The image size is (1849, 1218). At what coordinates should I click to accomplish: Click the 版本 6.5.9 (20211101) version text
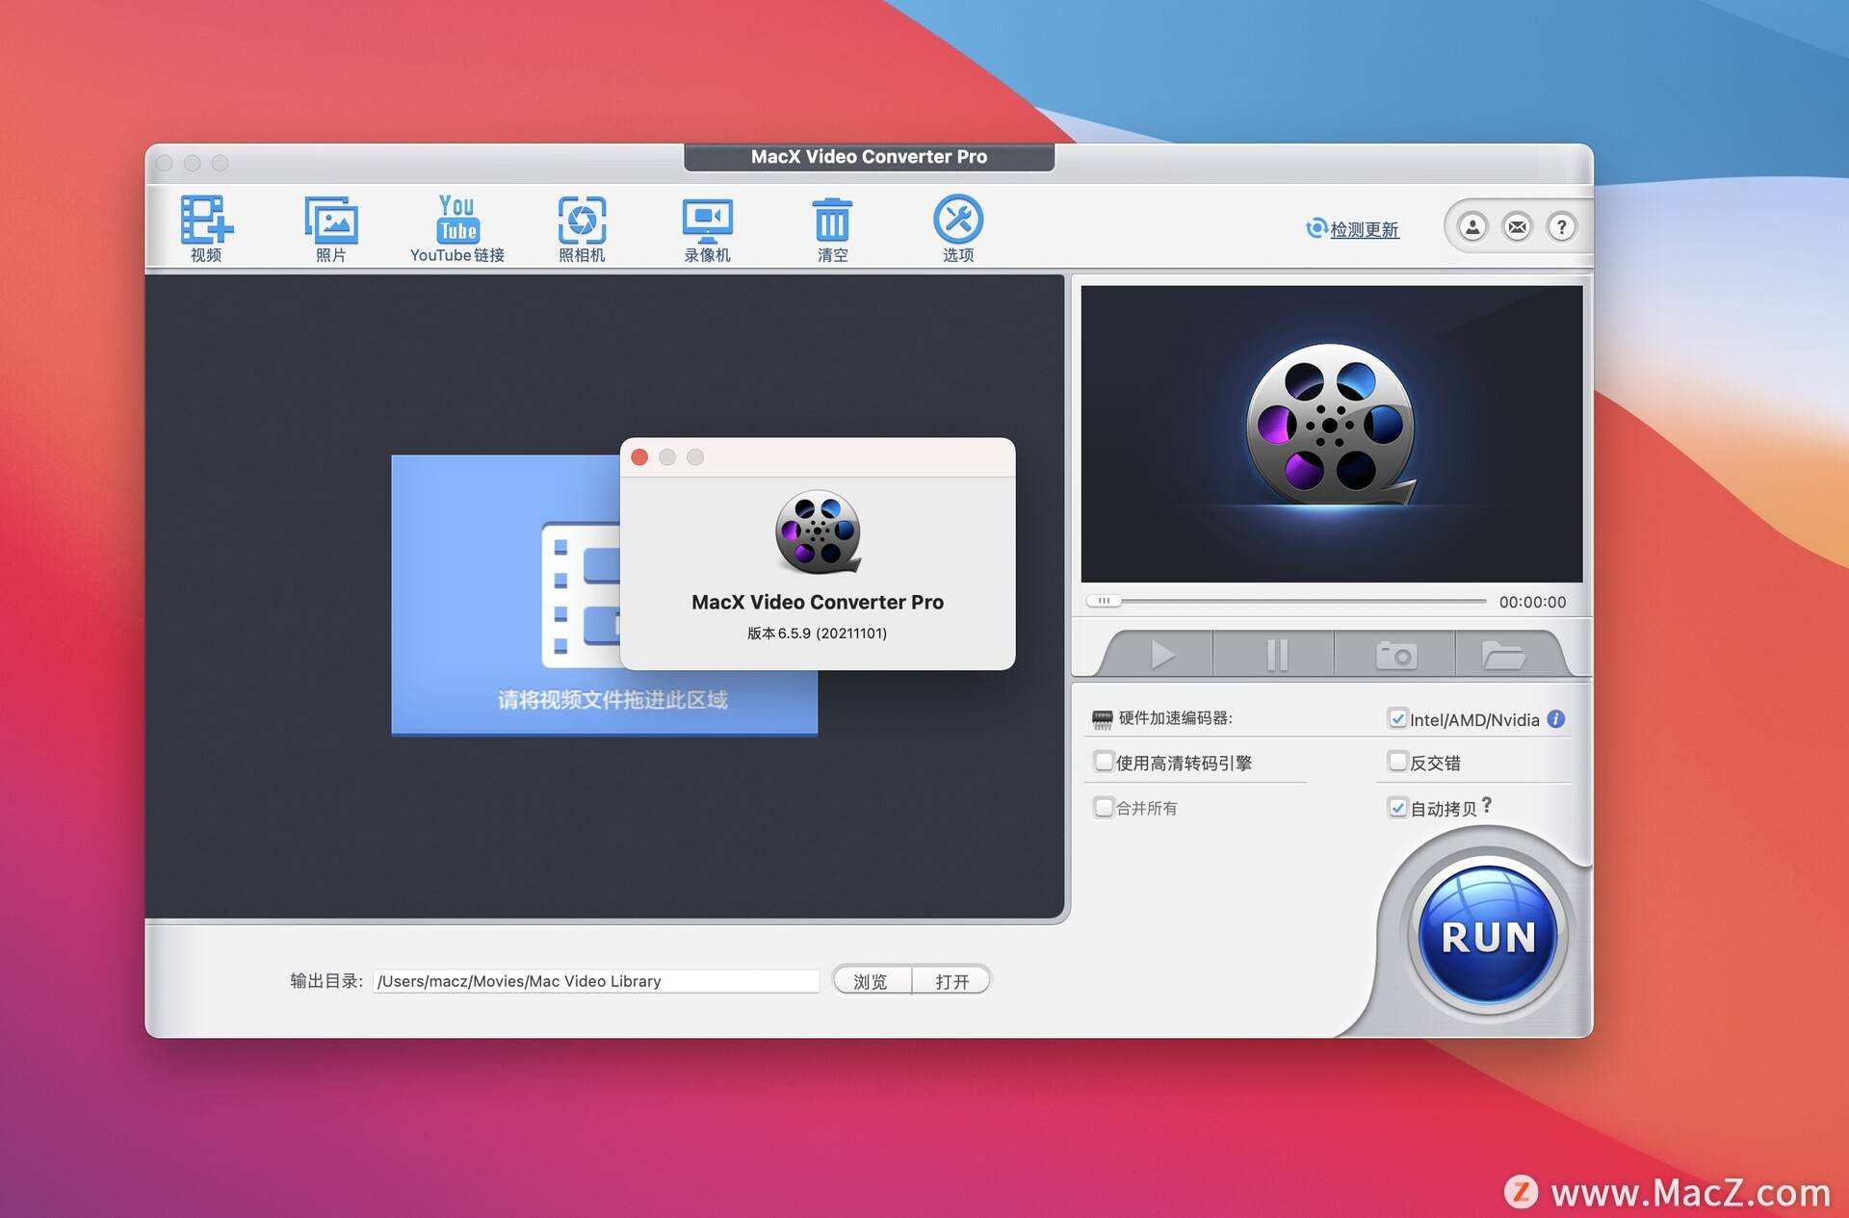point(817,633)
